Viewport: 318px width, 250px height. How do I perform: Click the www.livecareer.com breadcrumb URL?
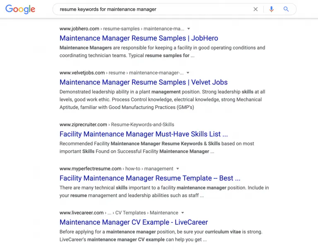(x=119, y=213)
